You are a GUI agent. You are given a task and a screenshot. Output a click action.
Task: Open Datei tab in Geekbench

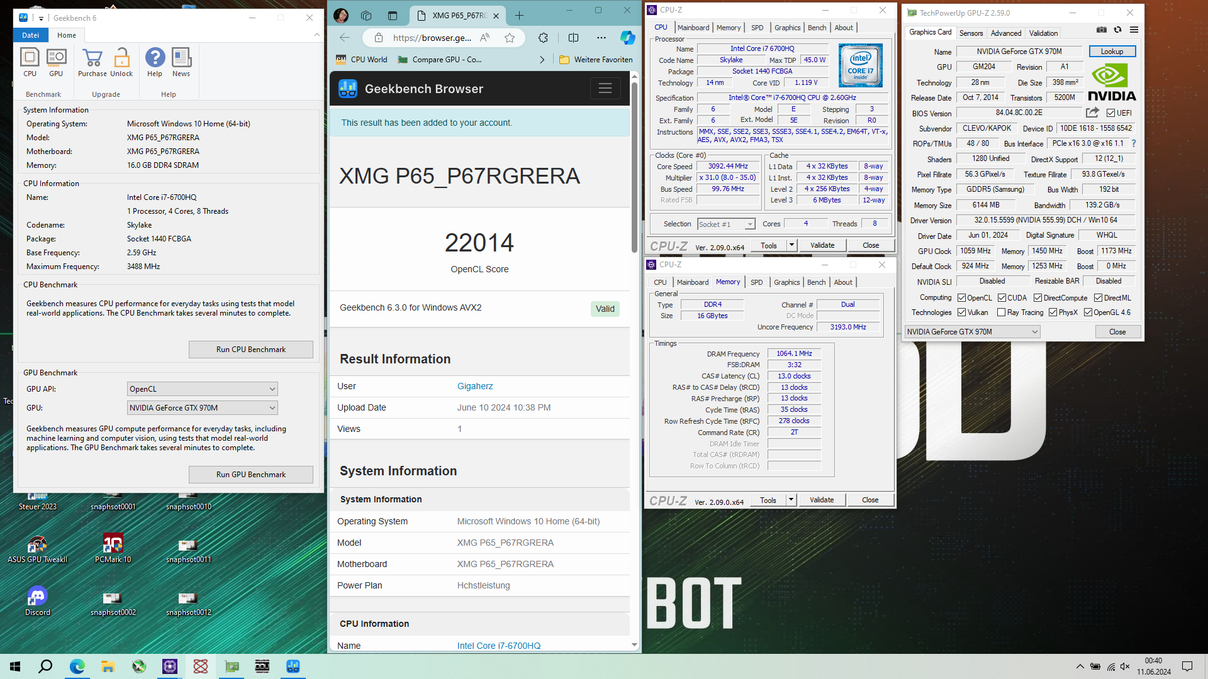(31, 35)
